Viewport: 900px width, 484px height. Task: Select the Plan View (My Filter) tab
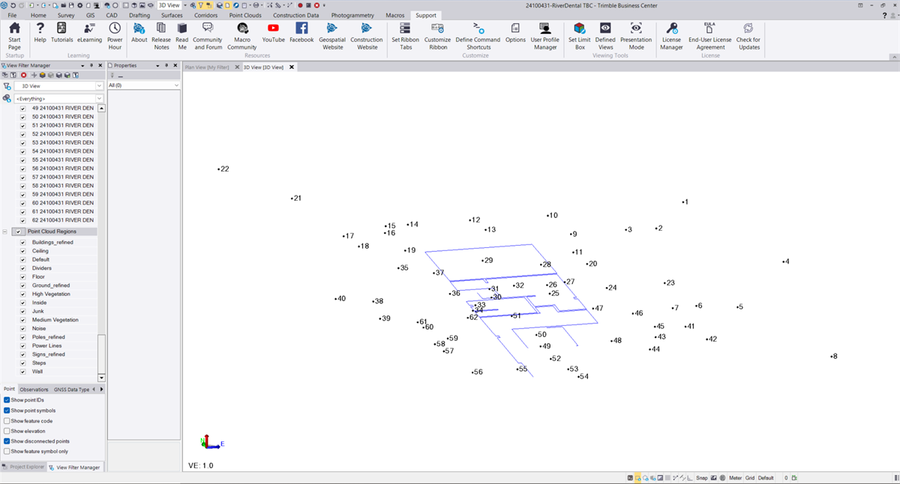[207, 67]
